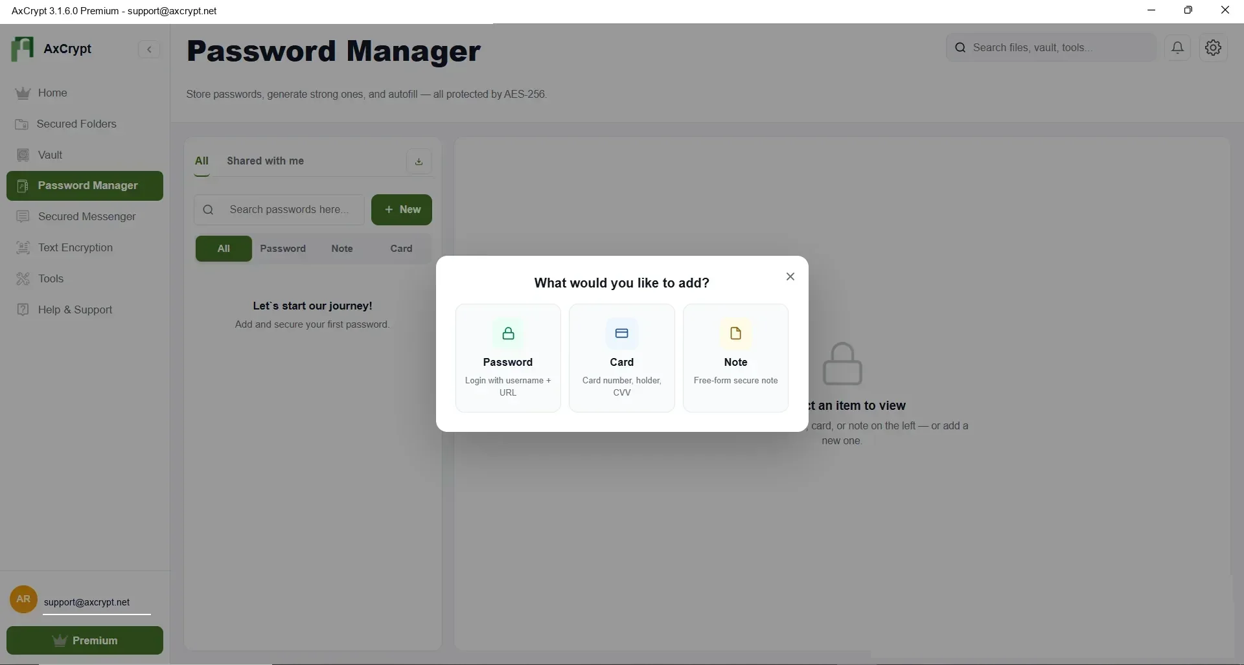Collapse the sidebar with the chevron button
Image resolution: width=1244 pixels, height=665 pixels.
click(x=149, y=49)
